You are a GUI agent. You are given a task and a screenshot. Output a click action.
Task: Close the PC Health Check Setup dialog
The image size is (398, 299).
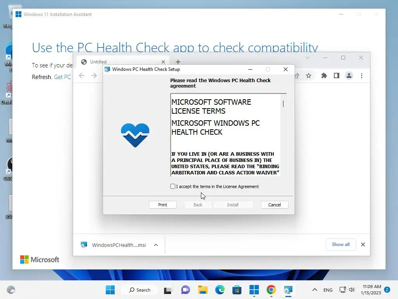pyautogui.click(x=286, y=69)
